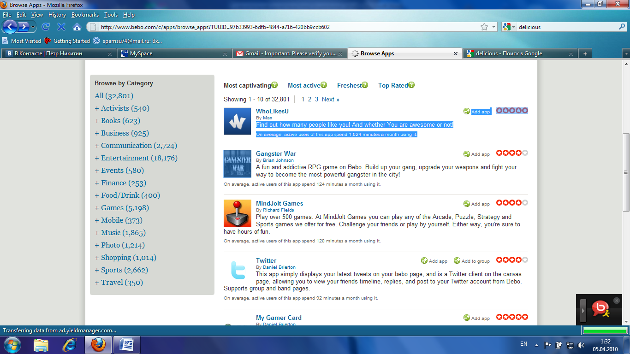Open a new tab with plus button
The image size is (630, 354).
point(585,53)
